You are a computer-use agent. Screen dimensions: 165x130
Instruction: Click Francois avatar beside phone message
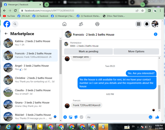[67, 106]
